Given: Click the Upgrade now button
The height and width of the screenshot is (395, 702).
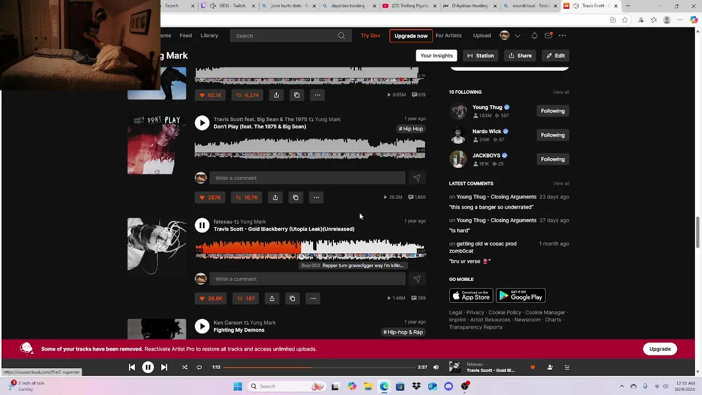Looking at the screenshot, I should tap(411, 36).
